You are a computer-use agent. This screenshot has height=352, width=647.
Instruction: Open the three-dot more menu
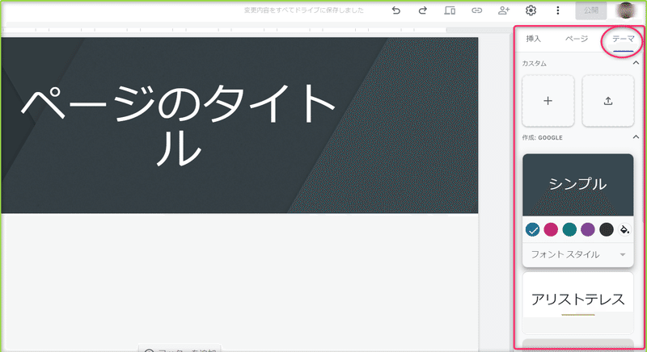click(558, 10)
